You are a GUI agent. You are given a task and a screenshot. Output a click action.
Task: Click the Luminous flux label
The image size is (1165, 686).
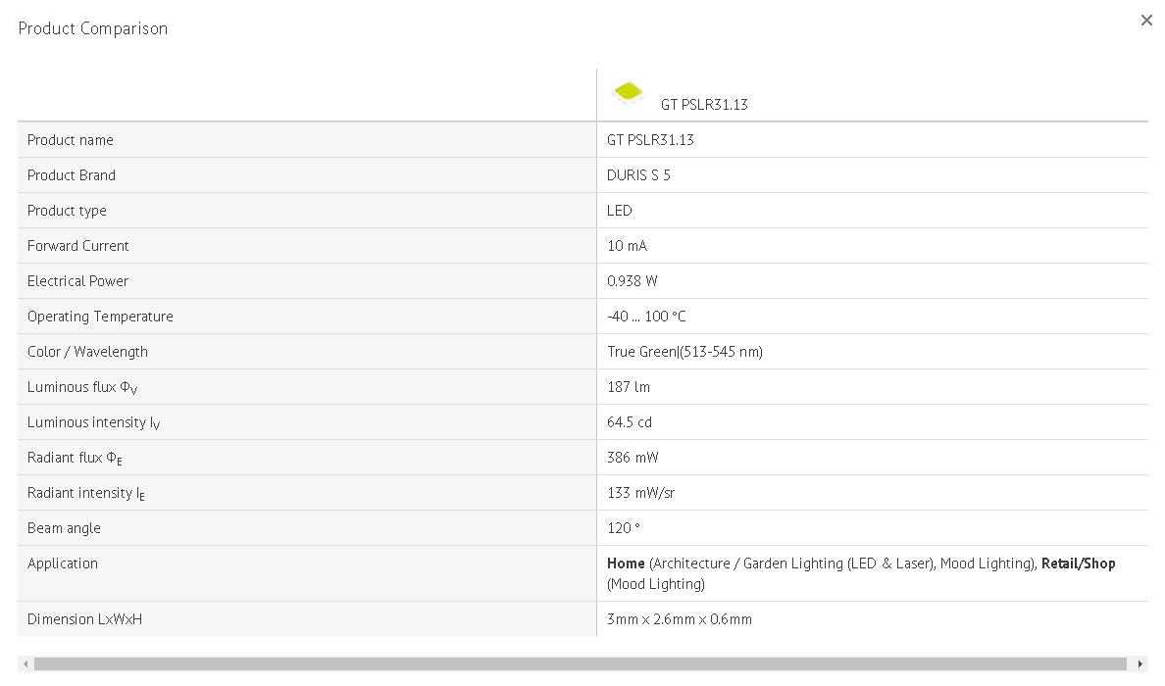(x=82, y=387)
